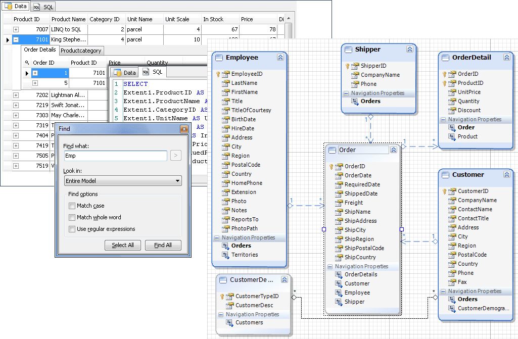The height and width of the screenshot is (339, 518).
Task: Open the Look in Entire Model dropdown
Action: tap(123, 181)
